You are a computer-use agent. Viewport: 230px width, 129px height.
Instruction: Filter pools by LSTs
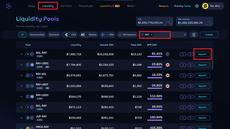70,35
